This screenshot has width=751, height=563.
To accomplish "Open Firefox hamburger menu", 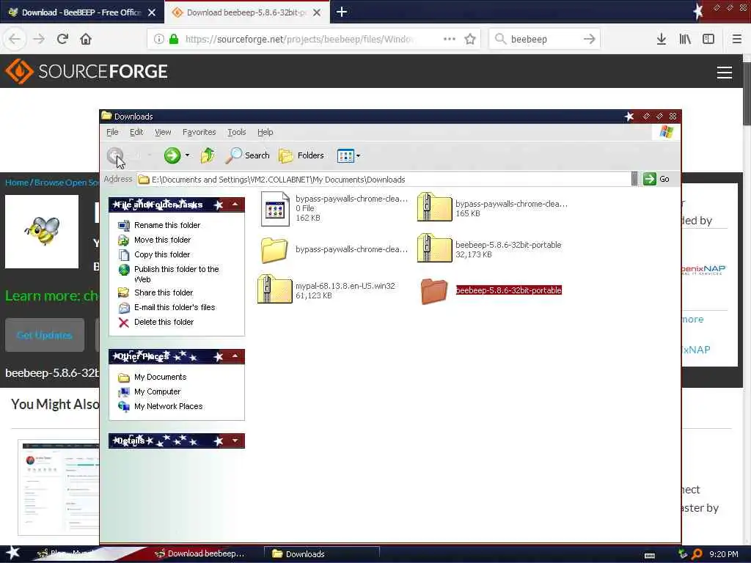I will pyautogui.click(x=737, y=39).
